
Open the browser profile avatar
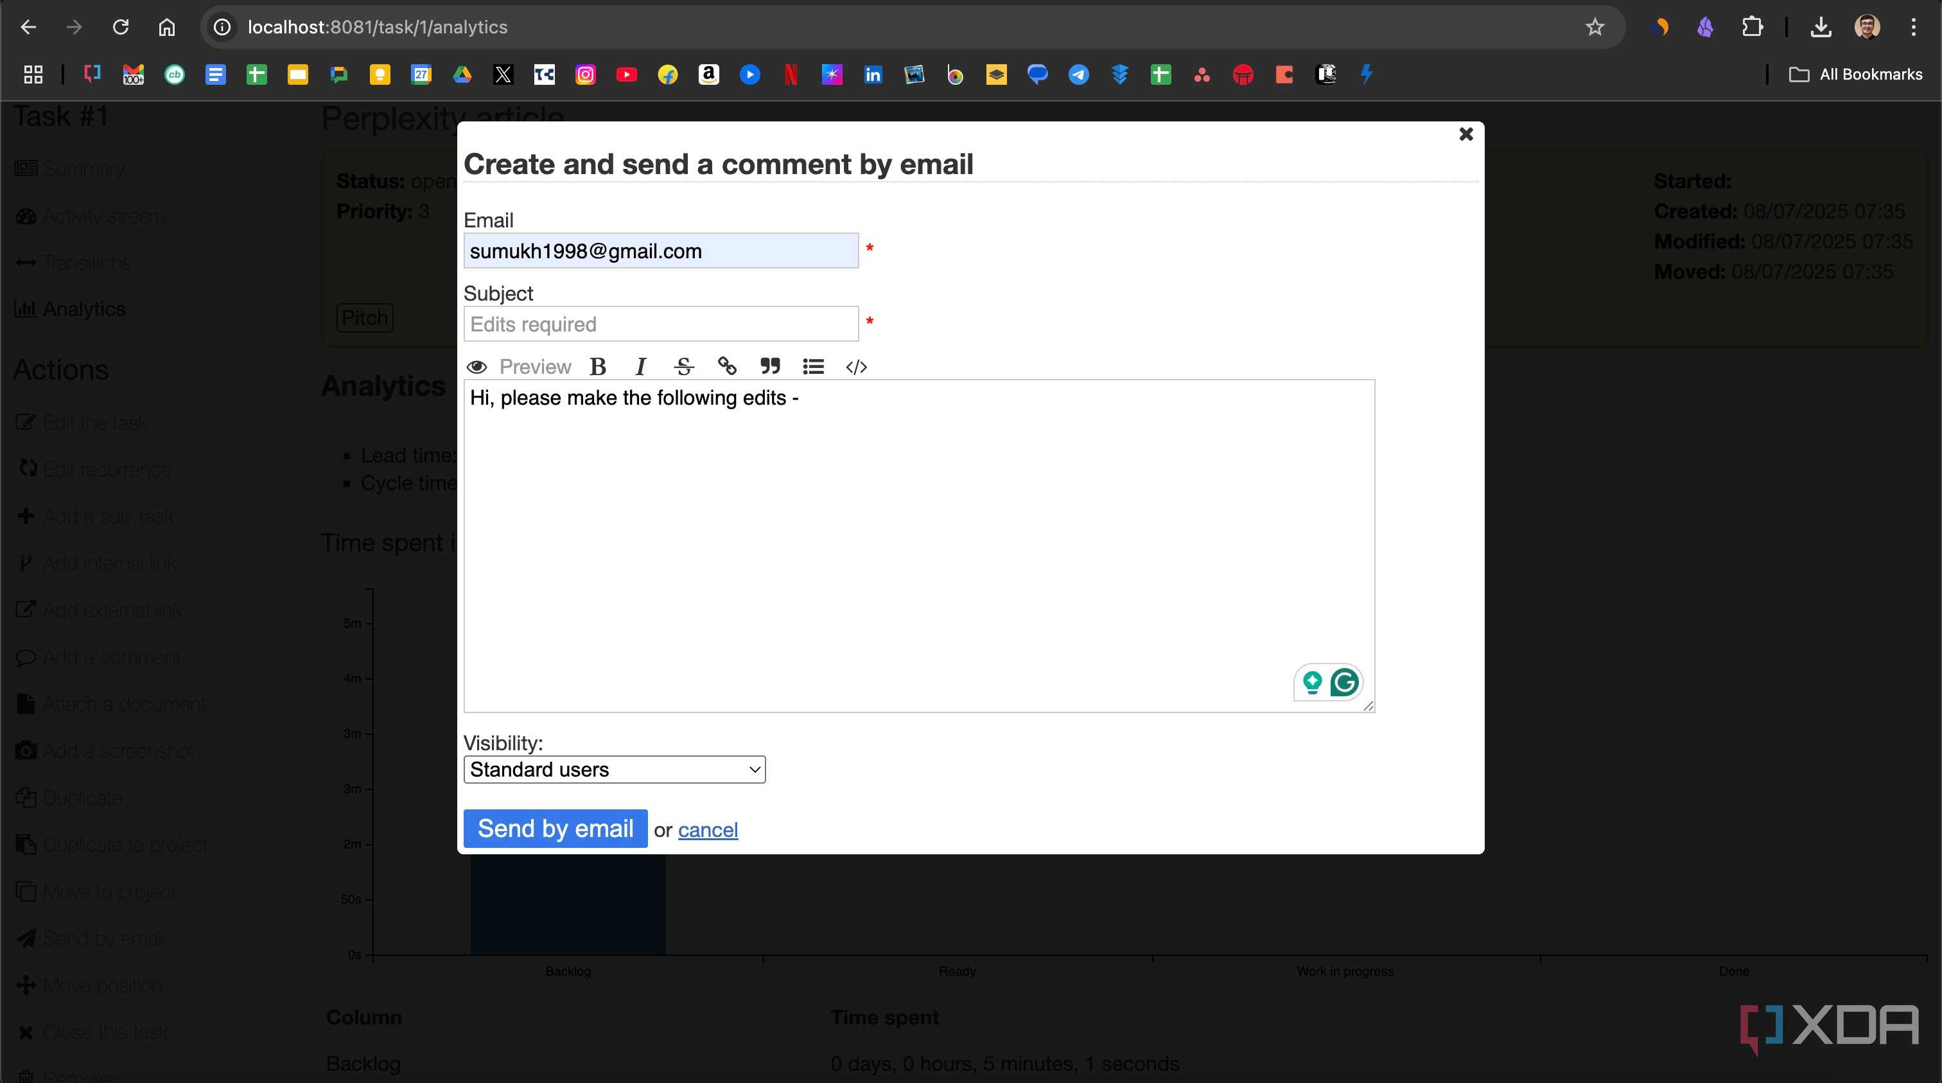(1867, 27)
